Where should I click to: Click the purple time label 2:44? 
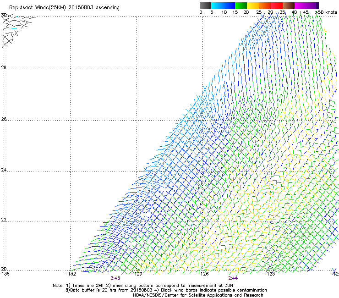pos(233,278)
